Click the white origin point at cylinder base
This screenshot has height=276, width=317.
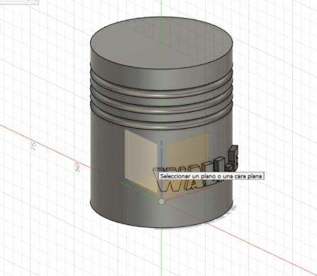coord(162,202)
